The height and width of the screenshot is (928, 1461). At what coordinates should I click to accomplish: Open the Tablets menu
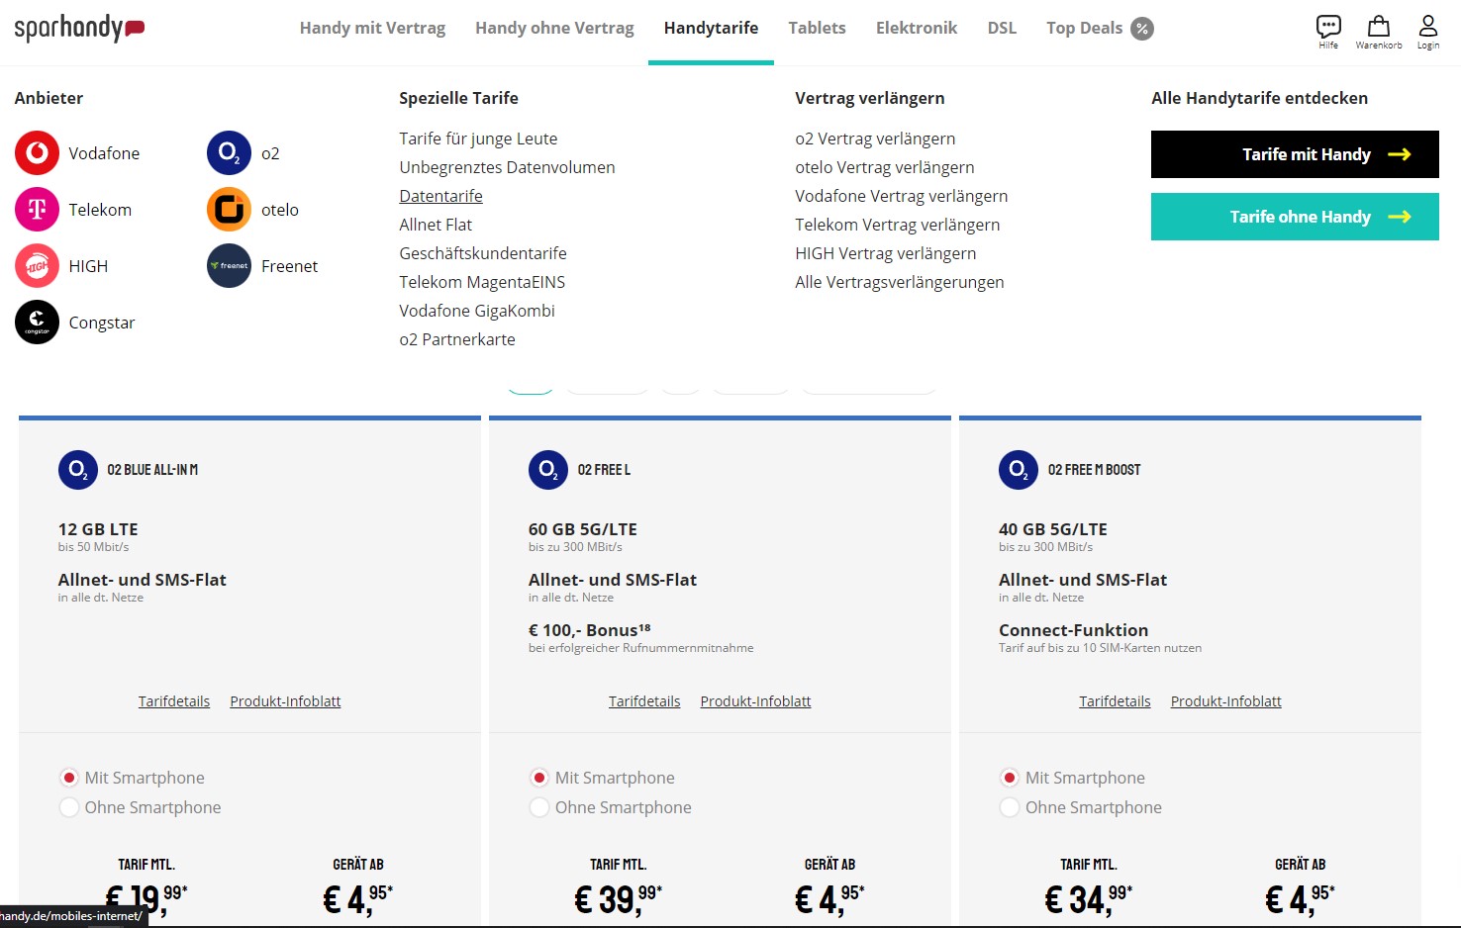pyautogui.click(x=817, y=28)
